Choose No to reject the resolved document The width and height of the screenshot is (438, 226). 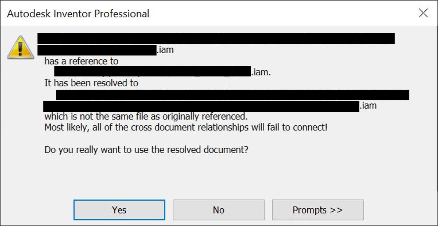[x=218, y=210]
